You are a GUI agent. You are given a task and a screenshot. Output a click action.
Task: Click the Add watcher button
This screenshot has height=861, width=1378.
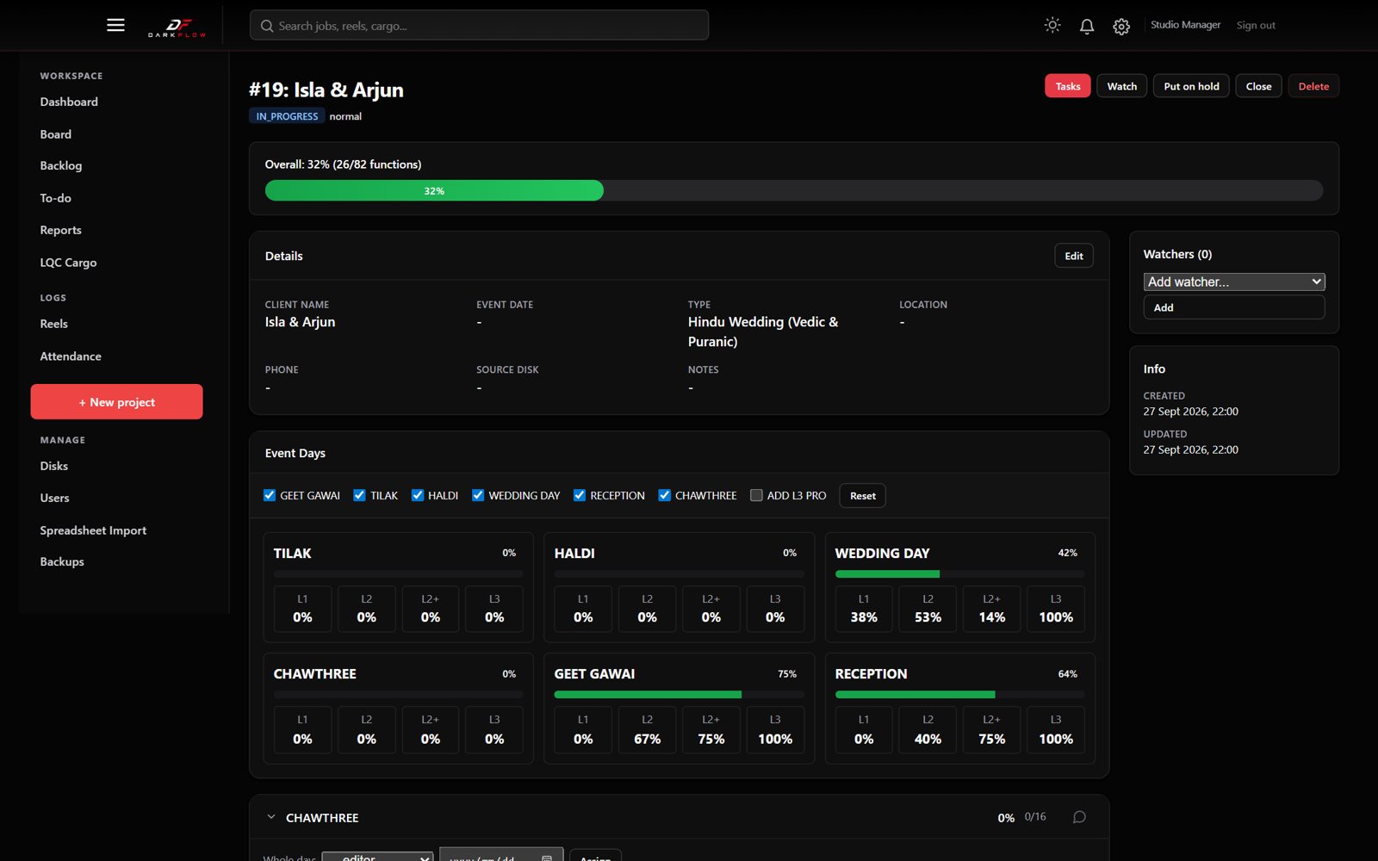(x=1234, y=307)
